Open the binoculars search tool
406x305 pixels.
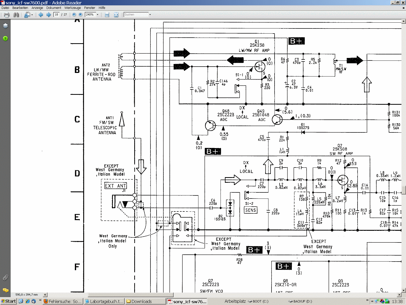[16, 15]
